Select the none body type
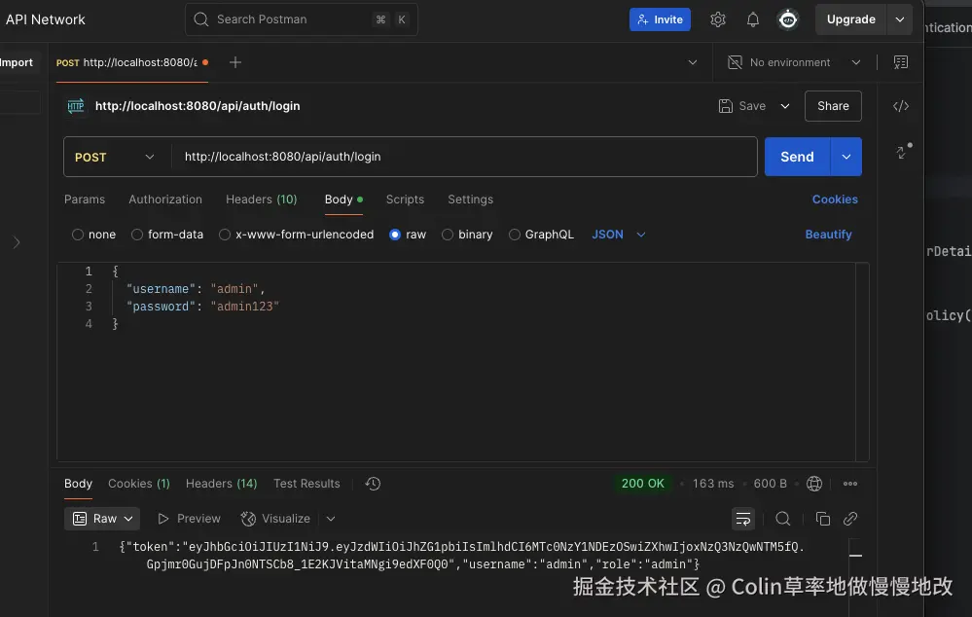 pyautogui.click(x=78, y=235)
